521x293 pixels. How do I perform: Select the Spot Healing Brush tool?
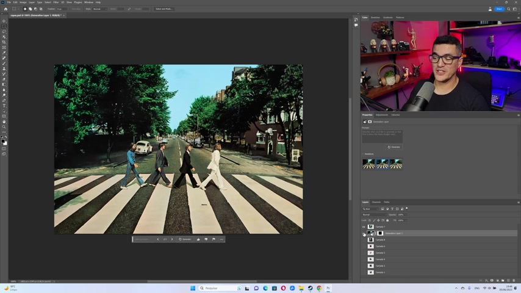pyautogui.click(x=4, y=58)
